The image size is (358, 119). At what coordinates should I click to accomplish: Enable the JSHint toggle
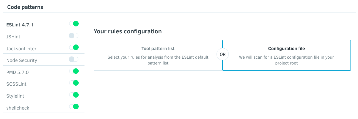74,36
